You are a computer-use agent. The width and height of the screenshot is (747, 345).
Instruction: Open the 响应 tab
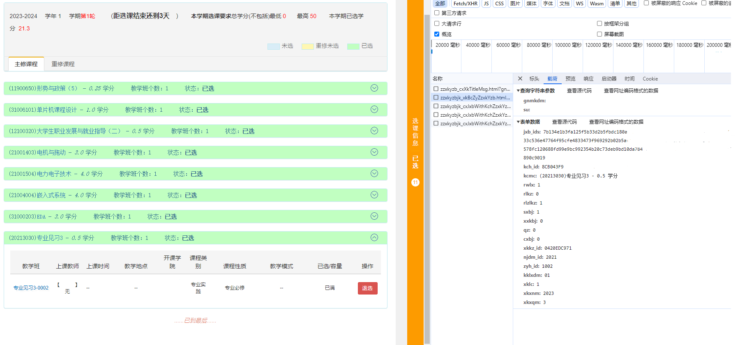(x=588, y=78)
